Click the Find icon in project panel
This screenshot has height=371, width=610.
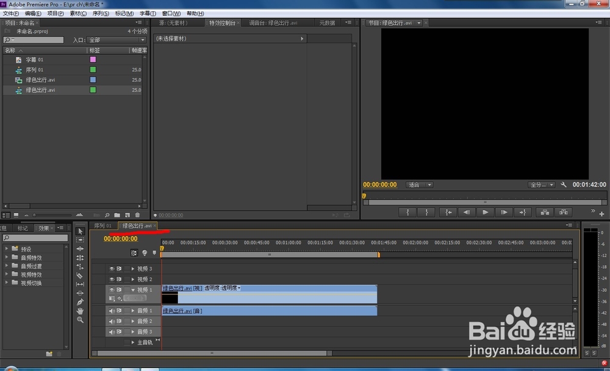tap(107, 215)
